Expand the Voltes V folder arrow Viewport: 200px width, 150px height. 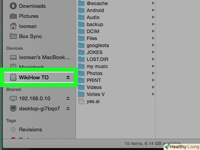pyautogui.click(x=153, y=94)
